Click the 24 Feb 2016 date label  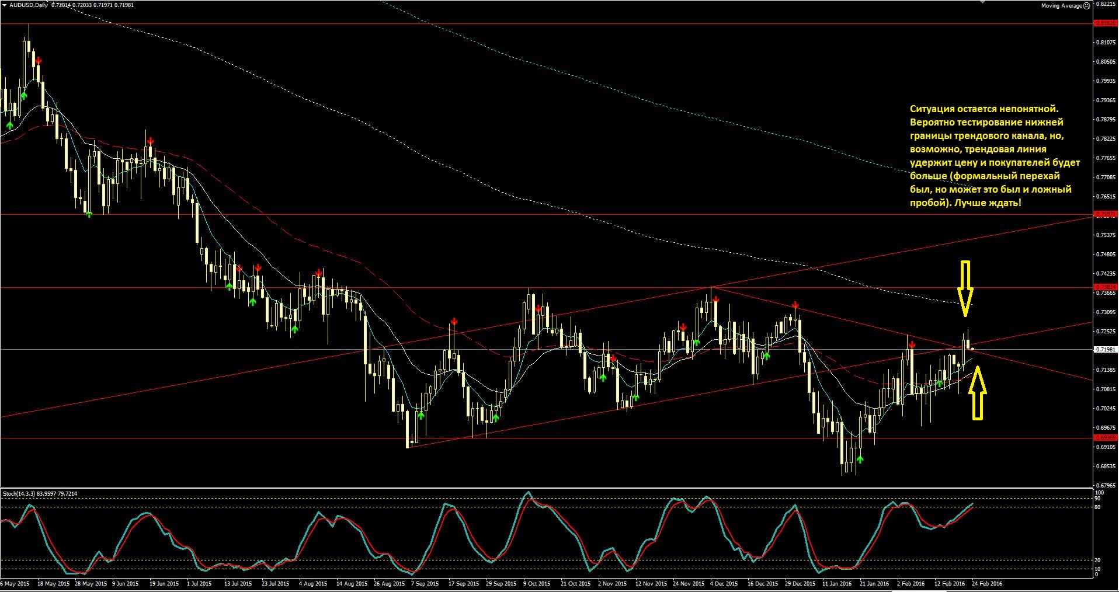pyautogui.click(x=987, y=583)
